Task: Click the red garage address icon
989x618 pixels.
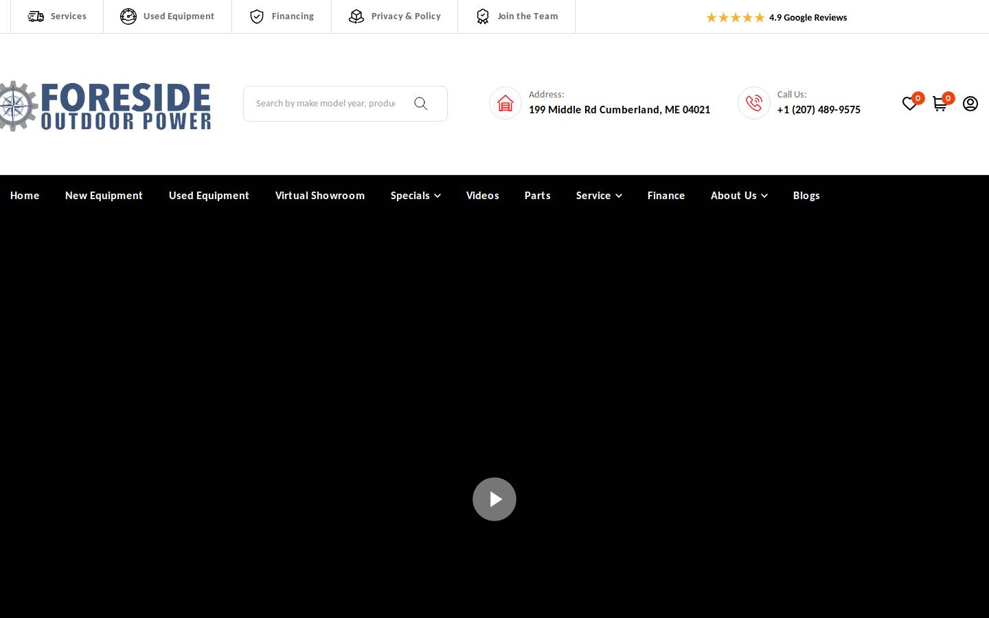Action: point(505,103)
